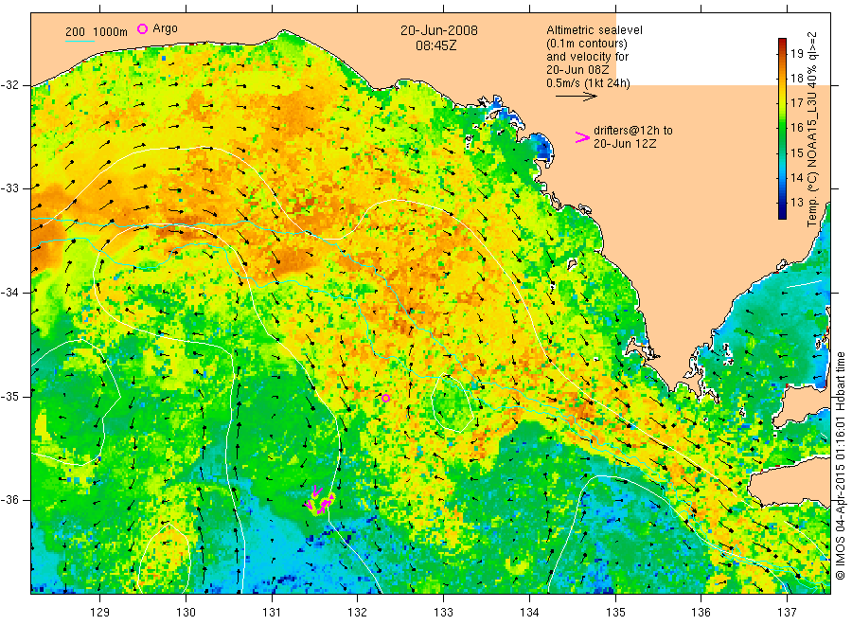The height and width of the screenshot is (625, 852).
Task: Click the longitude label 136
Action: [701, 612]
